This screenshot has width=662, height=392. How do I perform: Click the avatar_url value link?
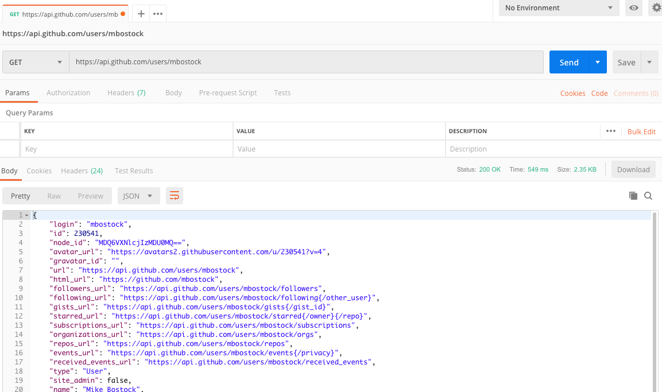point(216,252)
